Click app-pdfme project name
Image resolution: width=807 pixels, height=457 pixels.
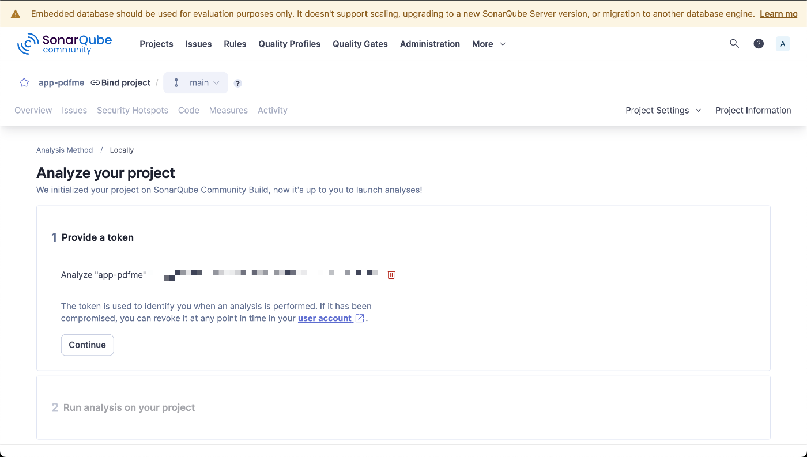[x=61, y=82]
